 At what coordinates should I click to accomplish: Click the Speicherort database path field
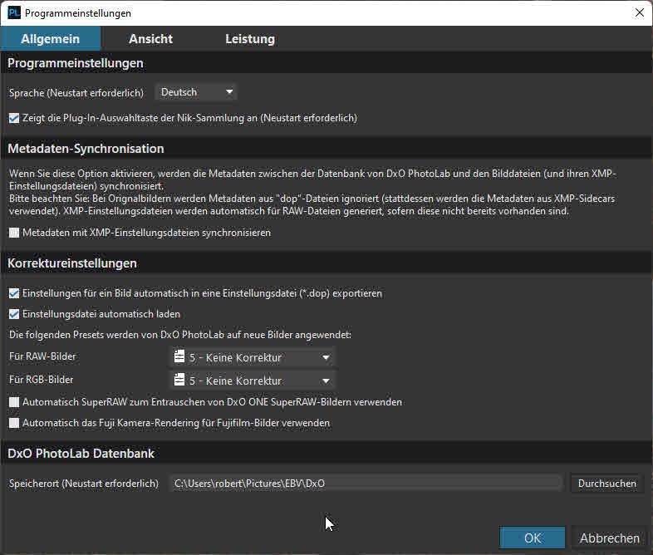click(366, 483)
